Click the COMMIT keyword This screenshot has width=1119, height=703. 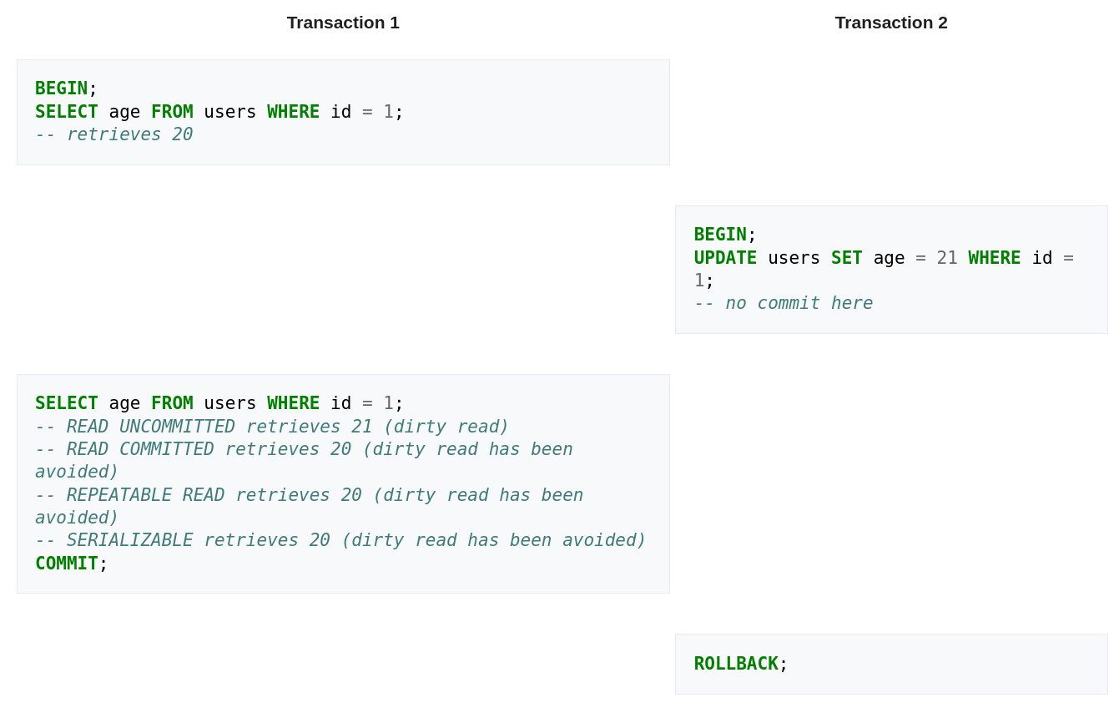click(x=66, y=564)
